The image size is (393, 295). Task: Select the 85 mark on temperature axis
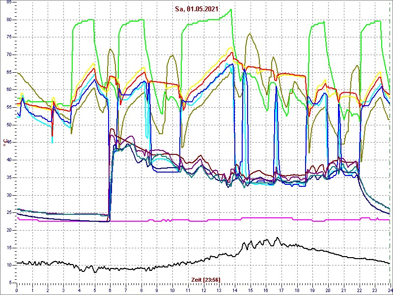[8, 2]
